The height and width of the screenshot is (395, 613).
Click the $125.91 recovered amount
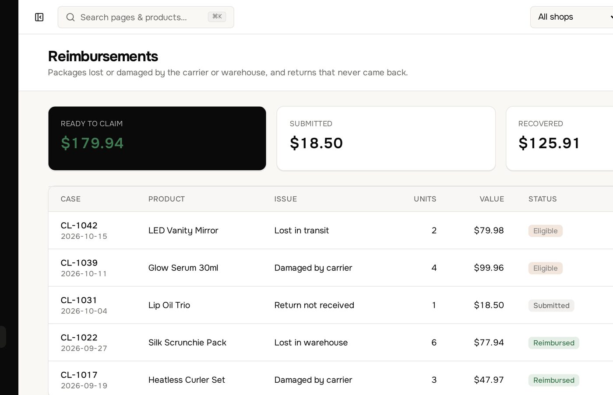[549, 143]
